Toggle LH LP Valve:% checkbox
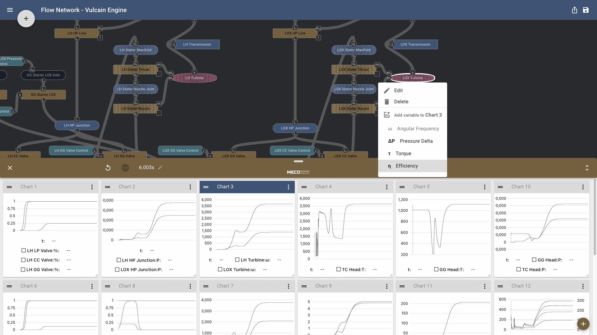The image size is (597, 335). tap(24, 250)
